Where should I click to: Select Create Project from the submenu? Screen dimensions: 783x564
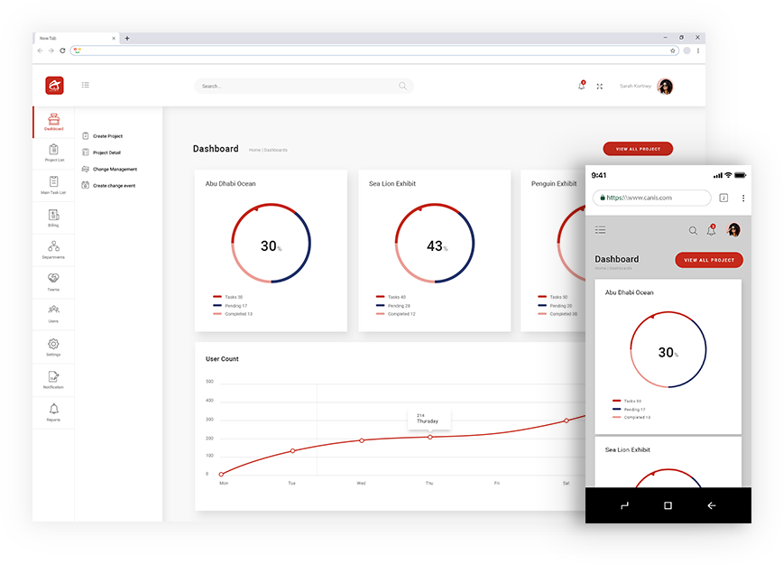coord(107,136)
